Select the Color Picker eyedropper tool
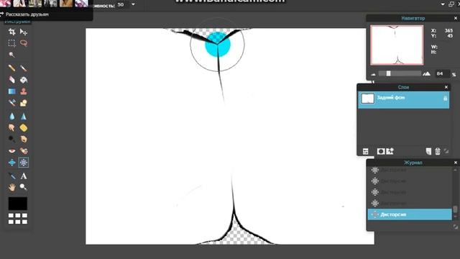 [x=11, y=176]
